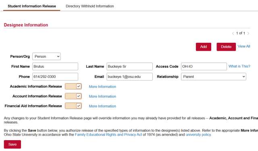Click the Designee Information heading

[26, 25]
